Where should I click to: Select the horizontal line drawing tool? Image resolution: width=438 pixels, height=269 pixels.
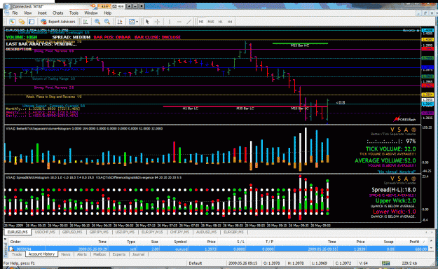pos(179,22)
